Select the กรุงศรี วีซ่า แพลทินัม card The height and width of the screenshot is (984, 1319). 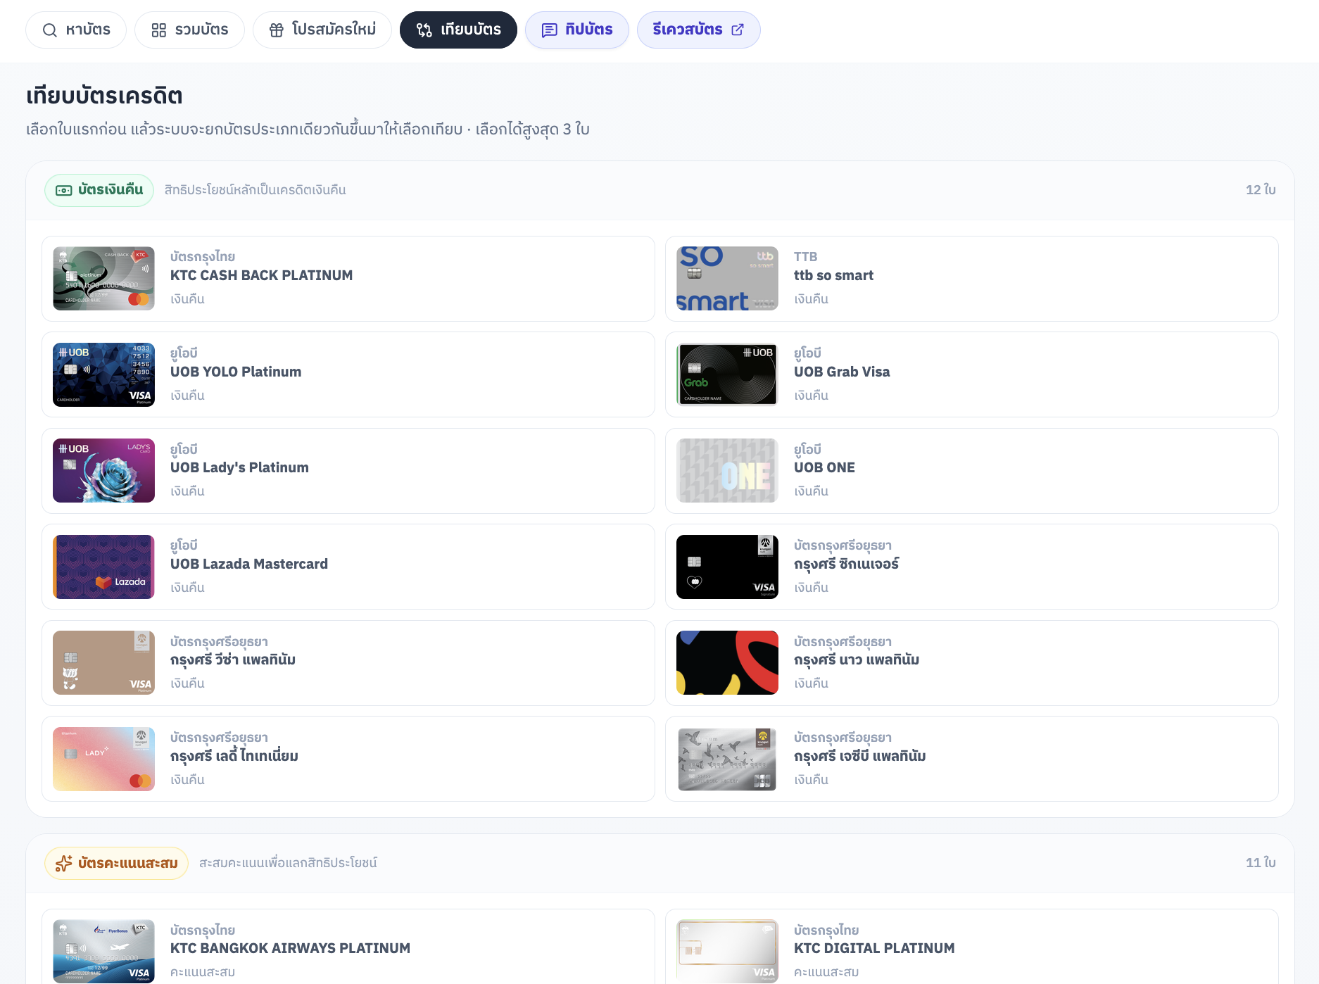pos(348,663)
